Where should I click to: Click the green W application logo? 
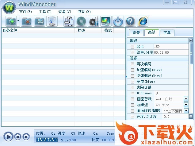point(9,8)
